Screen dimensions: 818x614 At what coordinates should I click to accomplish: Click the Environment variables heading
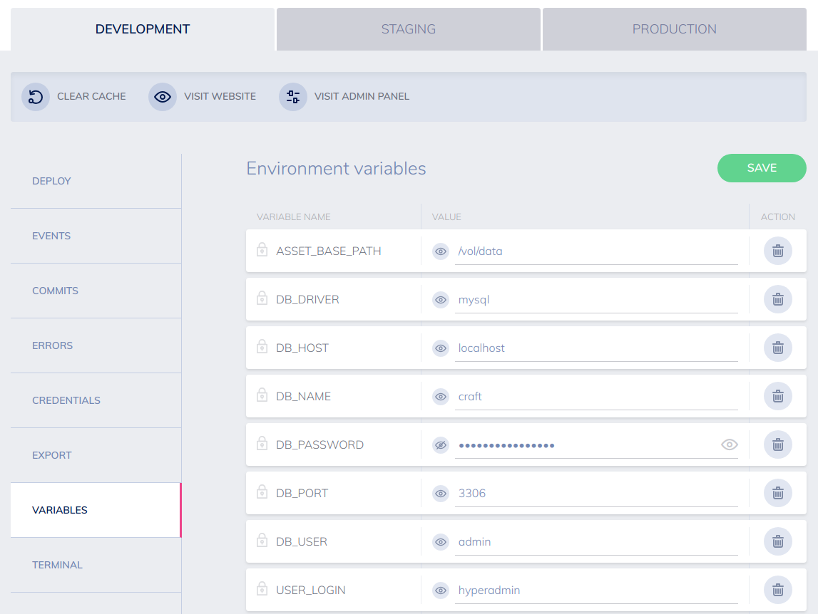pos(336,168)
